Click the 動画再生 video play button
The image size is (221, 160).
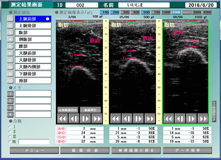point(91,110)
